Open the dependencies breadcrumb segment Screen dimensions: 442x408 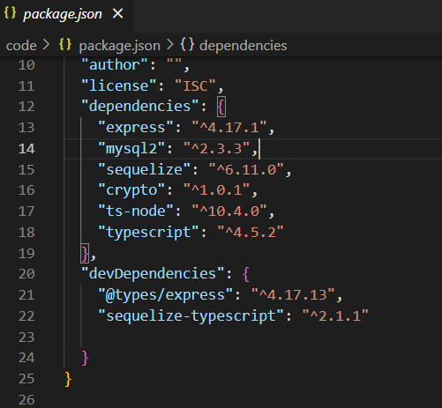(x=243, y=46)
